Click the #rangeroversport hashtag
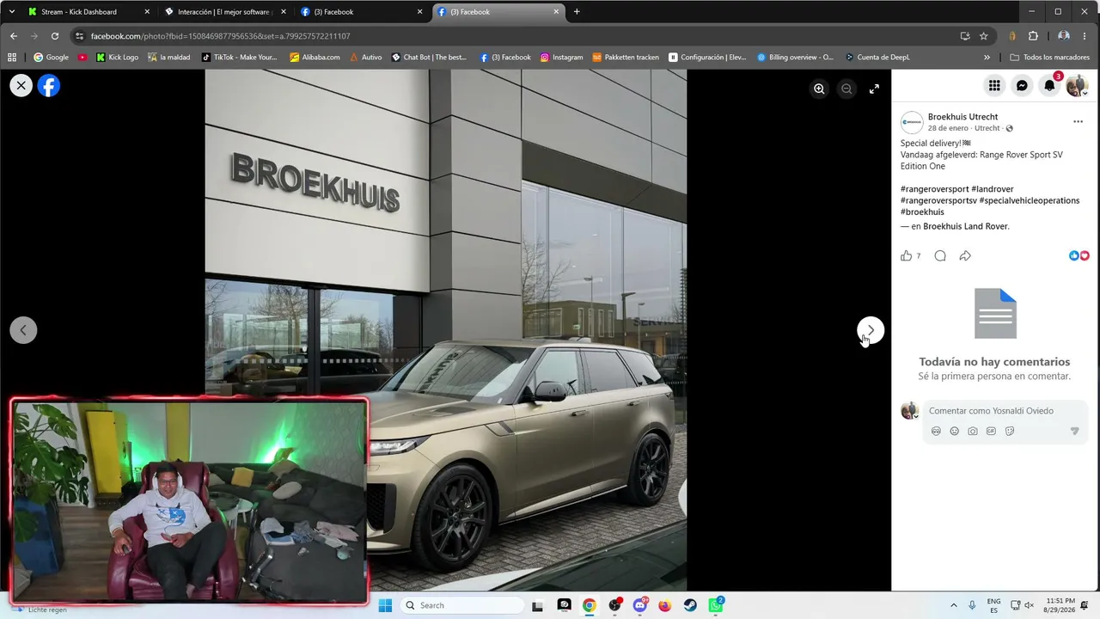This screenshot has width=1100, height=619. coord(934,189)
